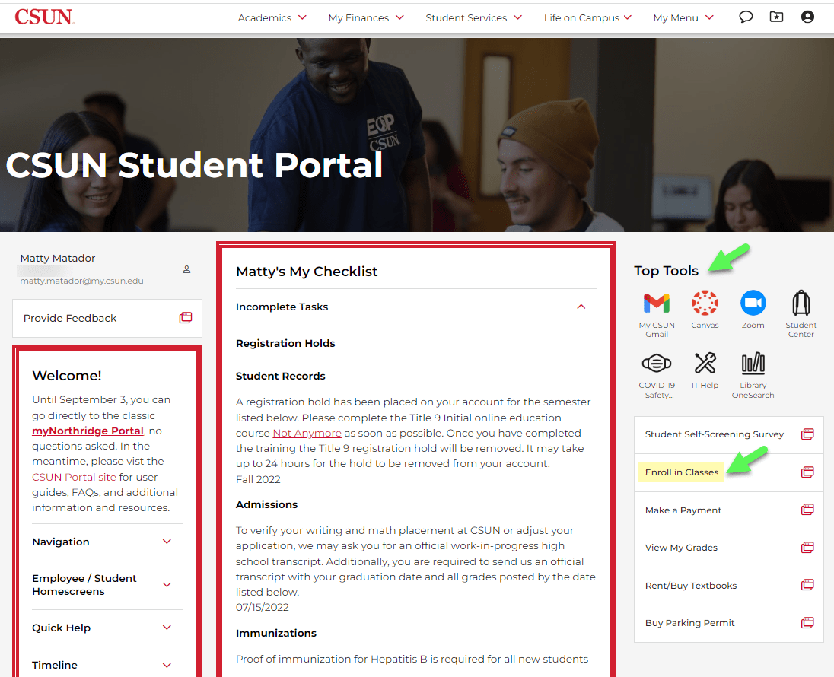Click the Immunizations heading
Image resolution: width=834 pixels, height=677 pixels.
click(276, 634)
